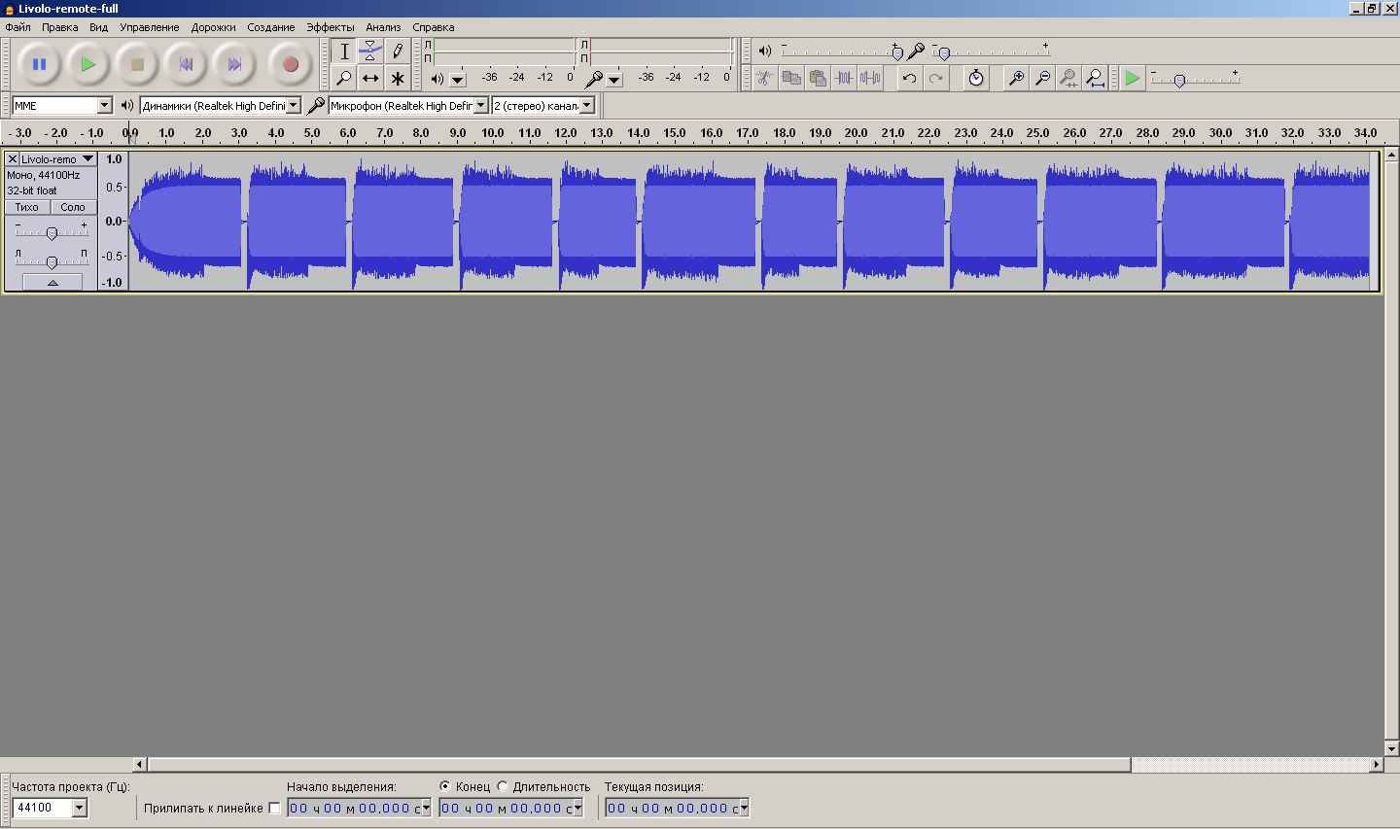1400x829 pixels.
Task: Select the Длительность radio button
Action: [x=503, y=786]
